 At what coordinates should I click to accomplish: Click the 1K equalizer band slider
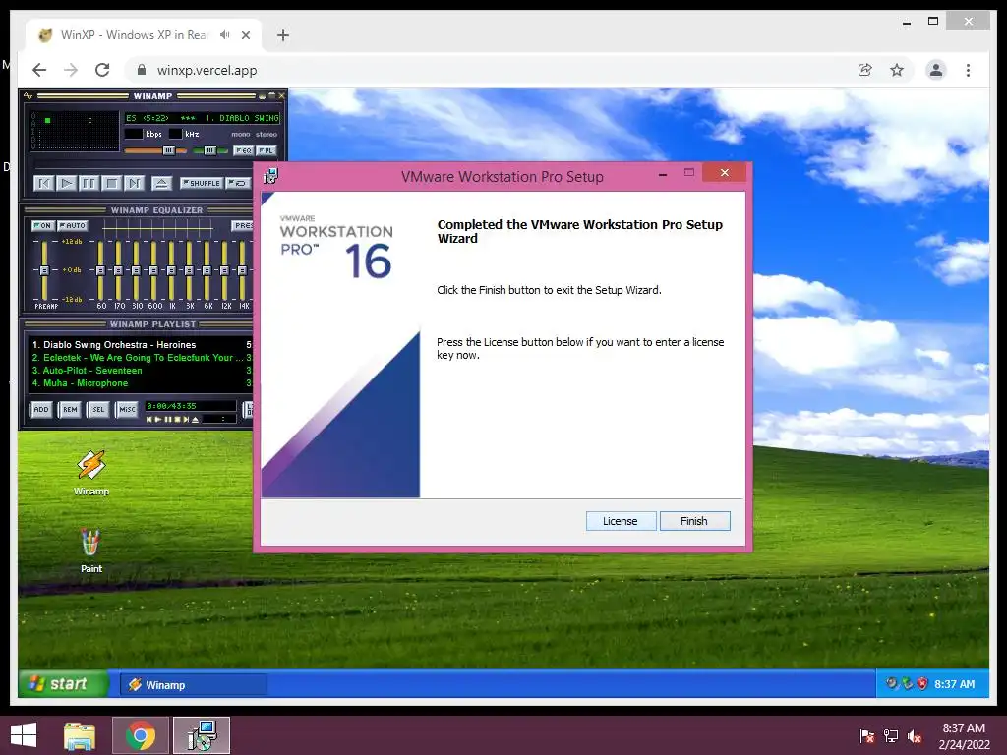[x=171, y=270]
